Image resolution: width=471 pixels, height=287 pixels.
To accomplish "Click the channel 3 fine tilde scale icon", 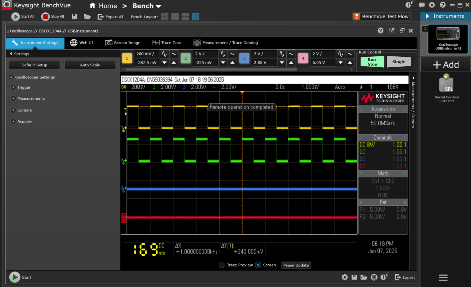I will point(291,54).
